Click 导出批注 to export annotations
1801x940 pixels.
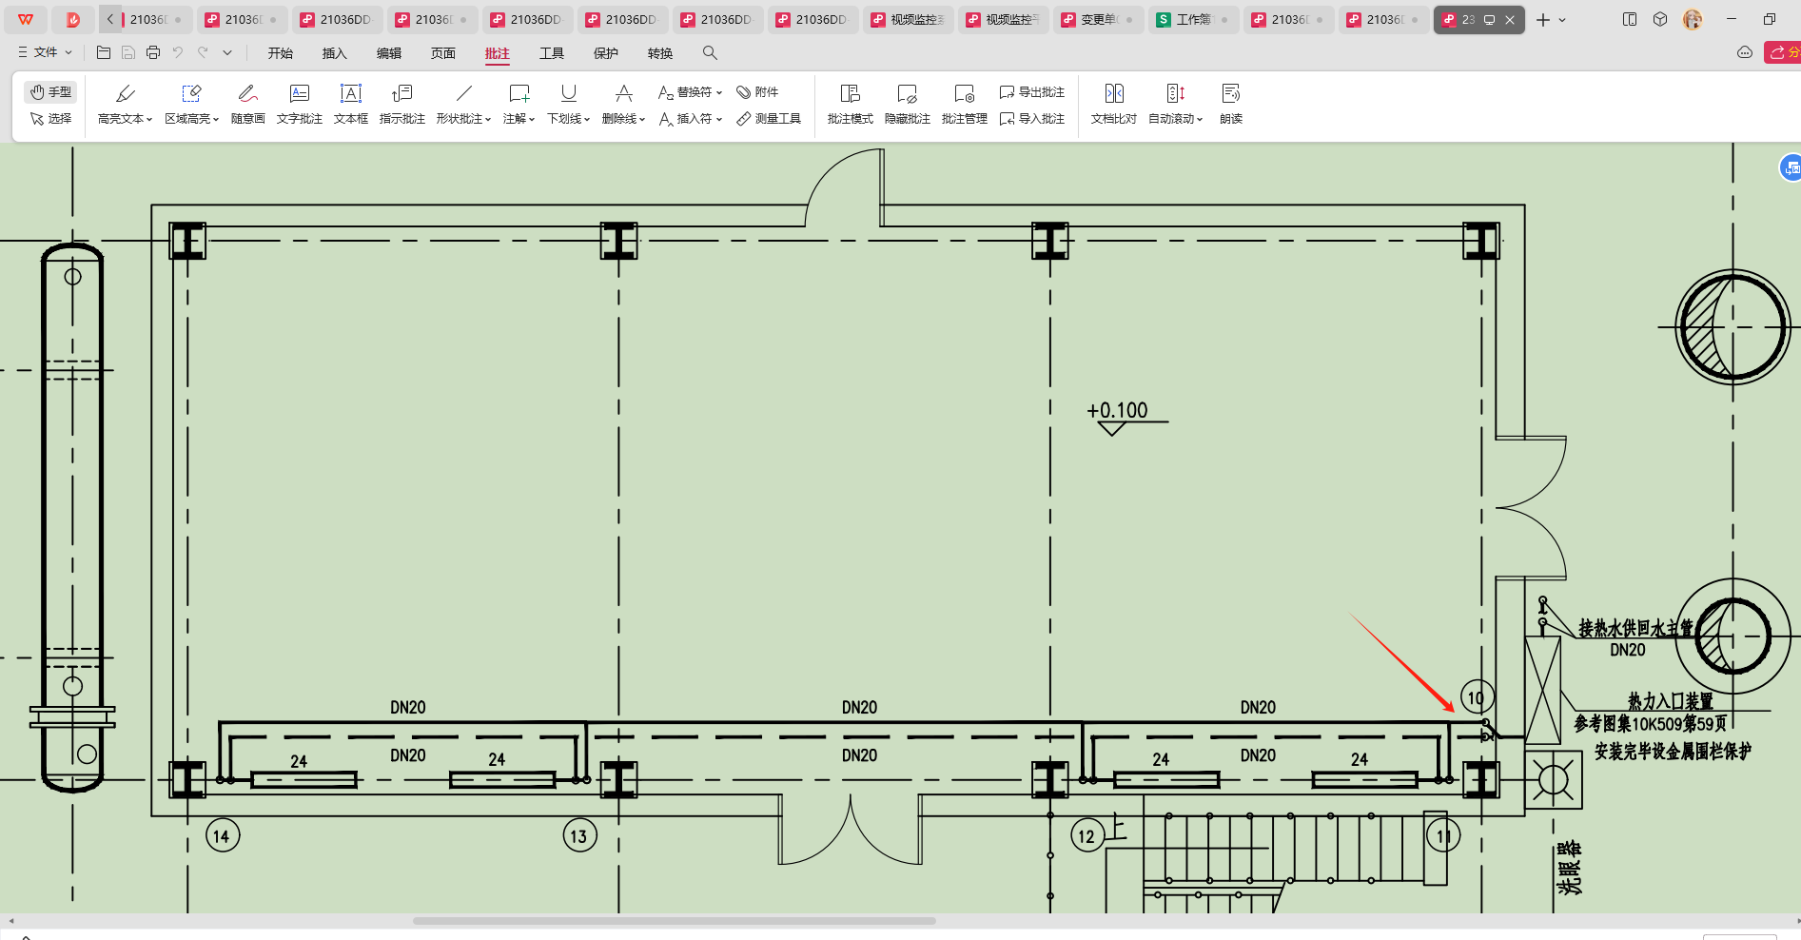[x=1032, y=92]
